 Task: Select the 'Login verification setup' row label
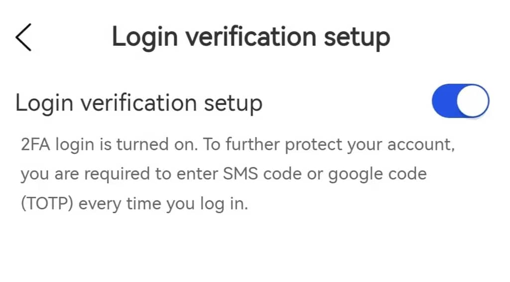click(139, 103)
